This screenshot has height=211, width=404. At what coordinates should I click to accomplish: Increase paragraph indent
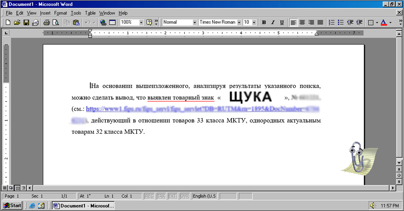point(359,22)
